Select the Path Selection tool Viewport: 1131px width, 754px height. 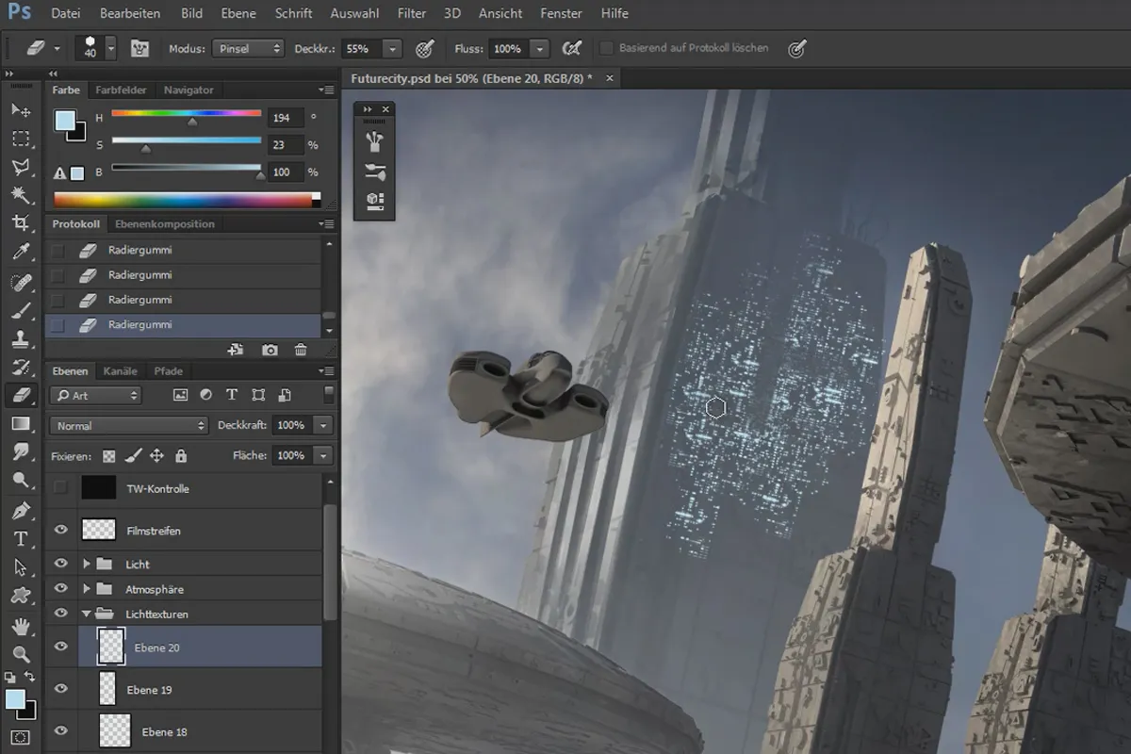pyautogui.click(x=20, y=567)
